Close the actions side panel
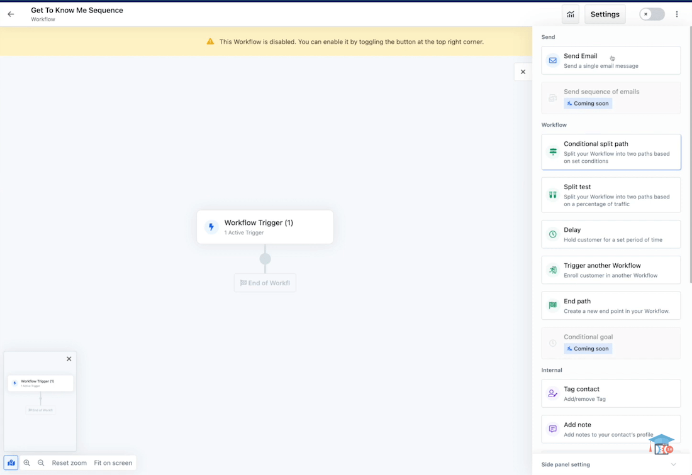Image resolution: width=692 pixels, height=475 pixels. (x=523, y=72)
